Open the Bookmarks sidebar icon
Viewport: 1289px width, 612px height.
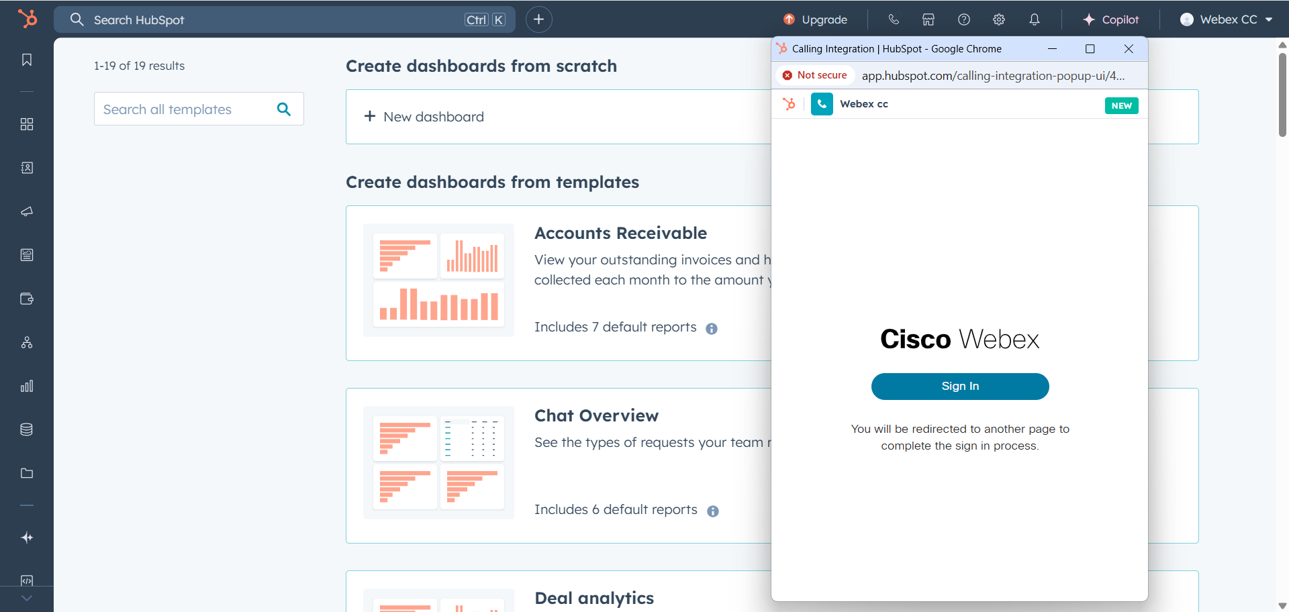[27, 60]
